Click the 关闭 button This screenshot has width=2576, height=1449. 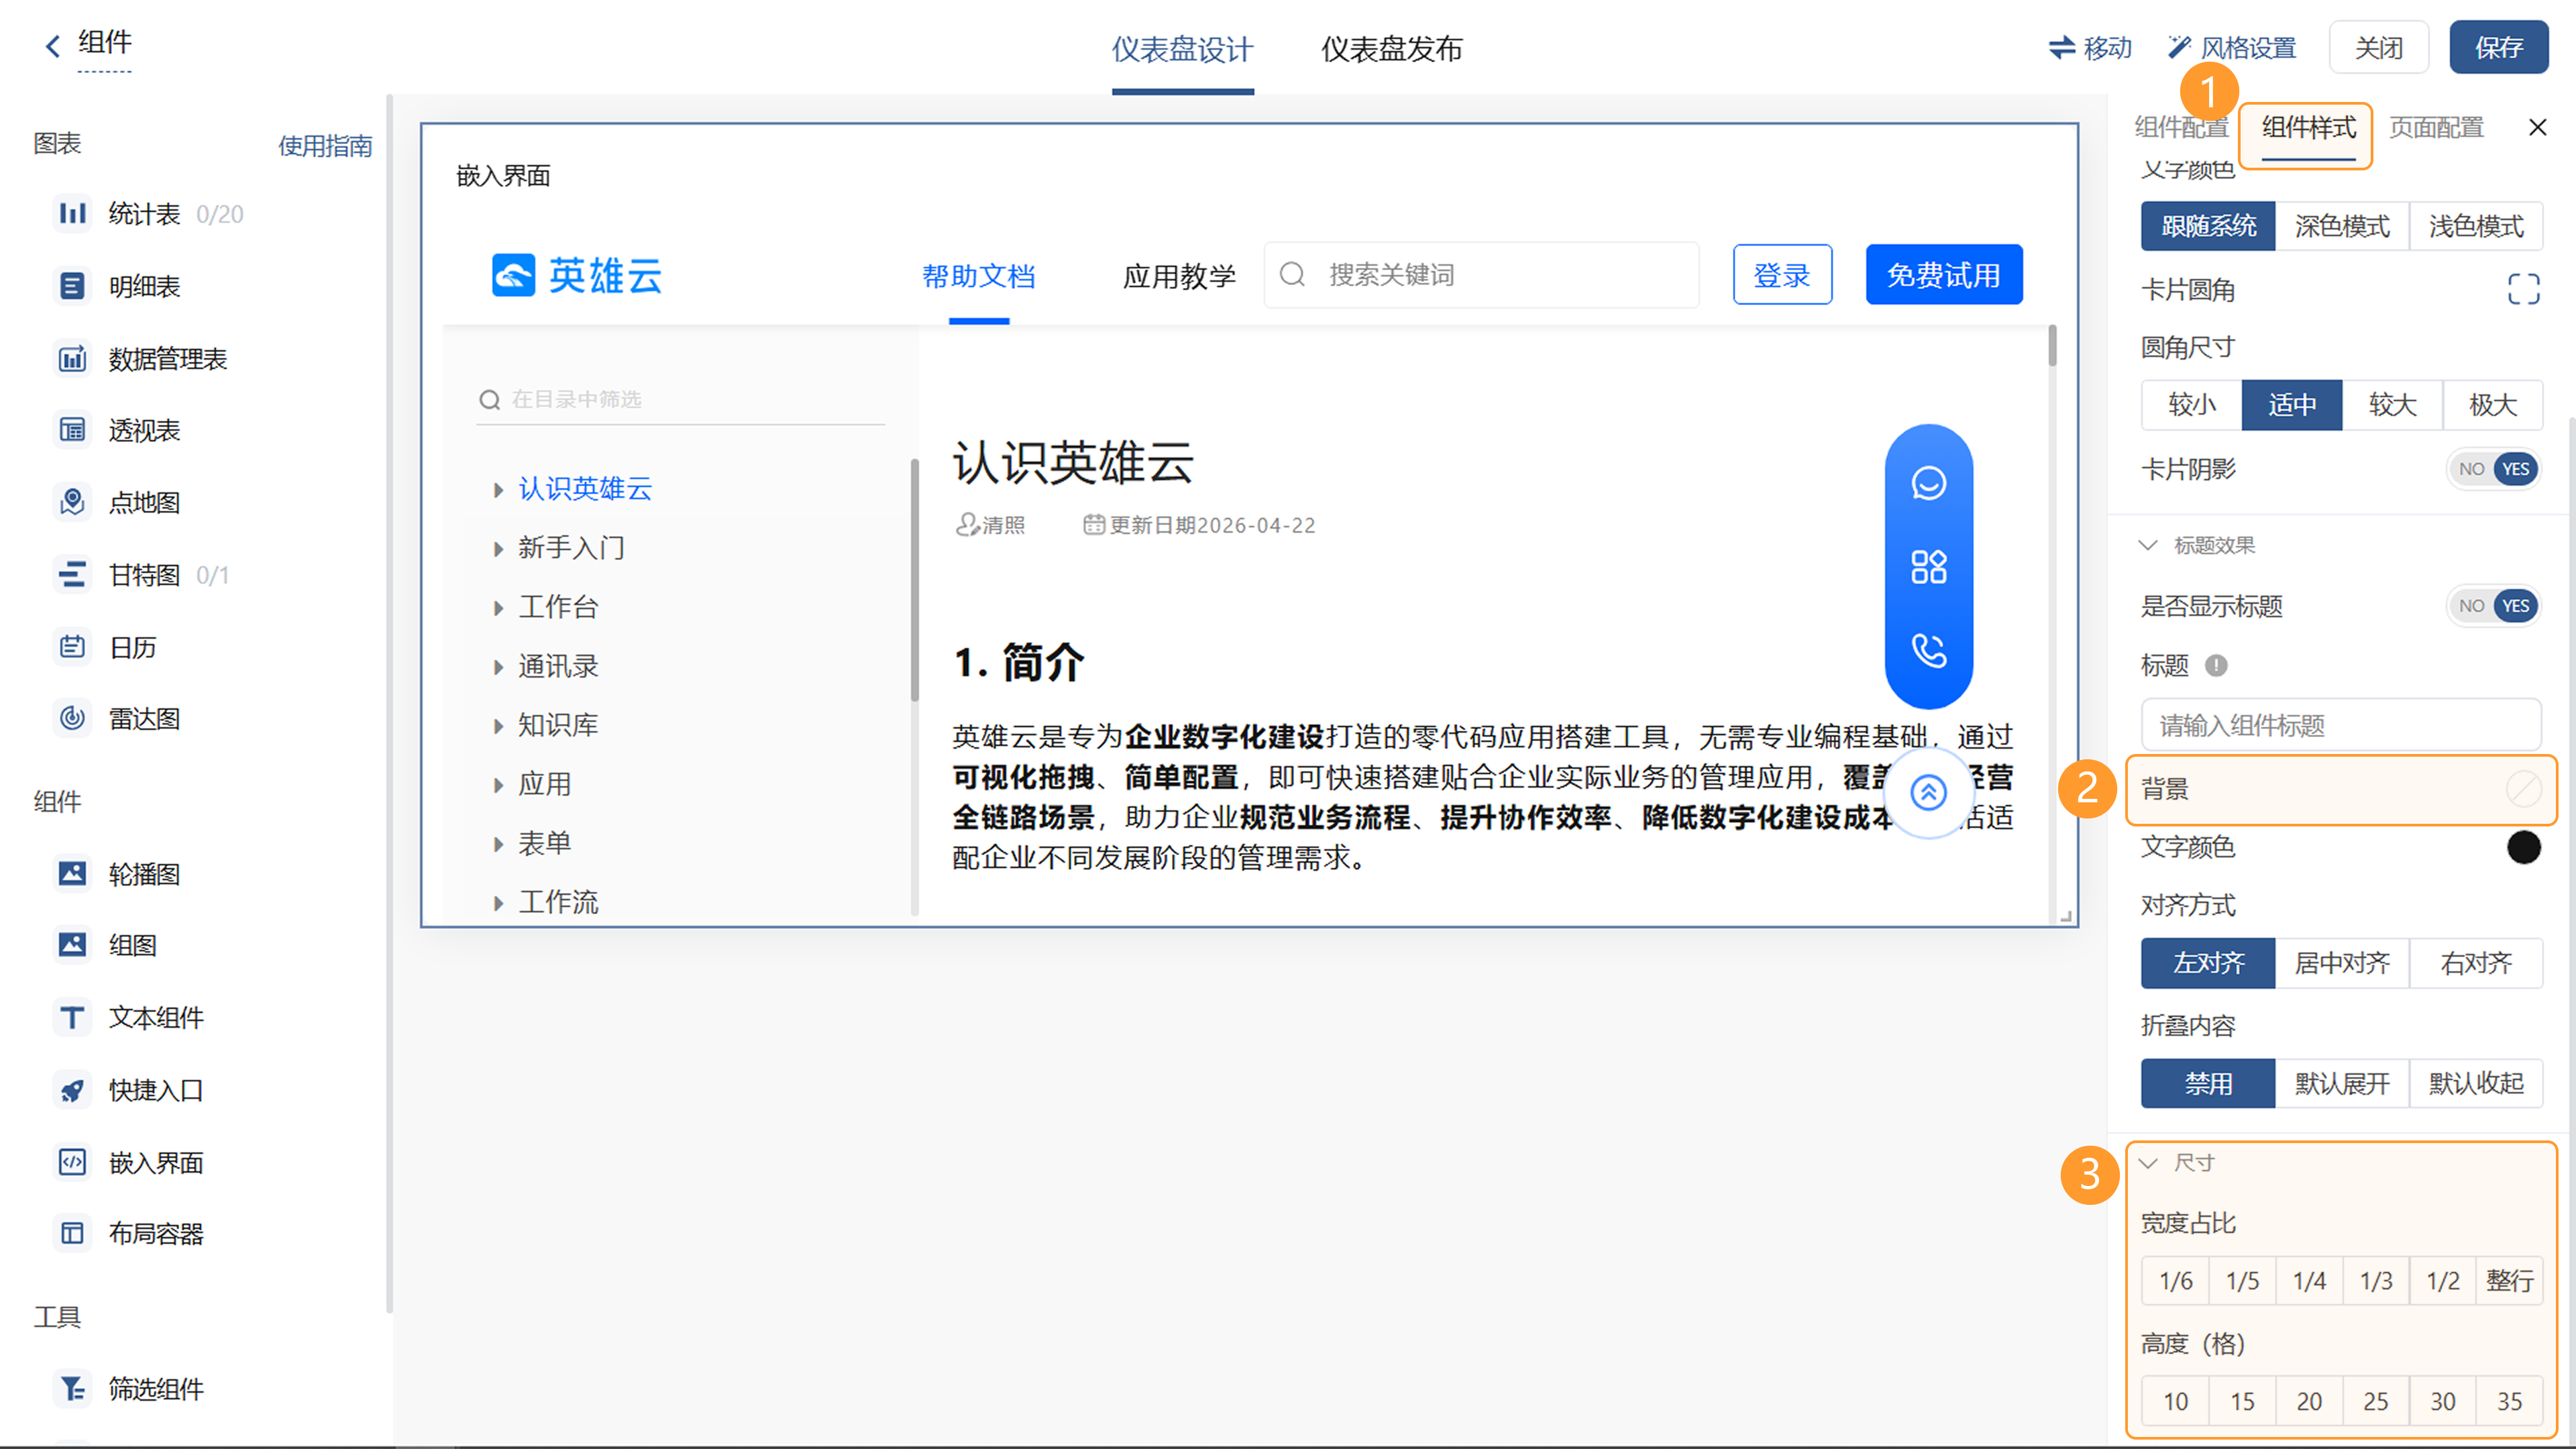point(2379,47)
